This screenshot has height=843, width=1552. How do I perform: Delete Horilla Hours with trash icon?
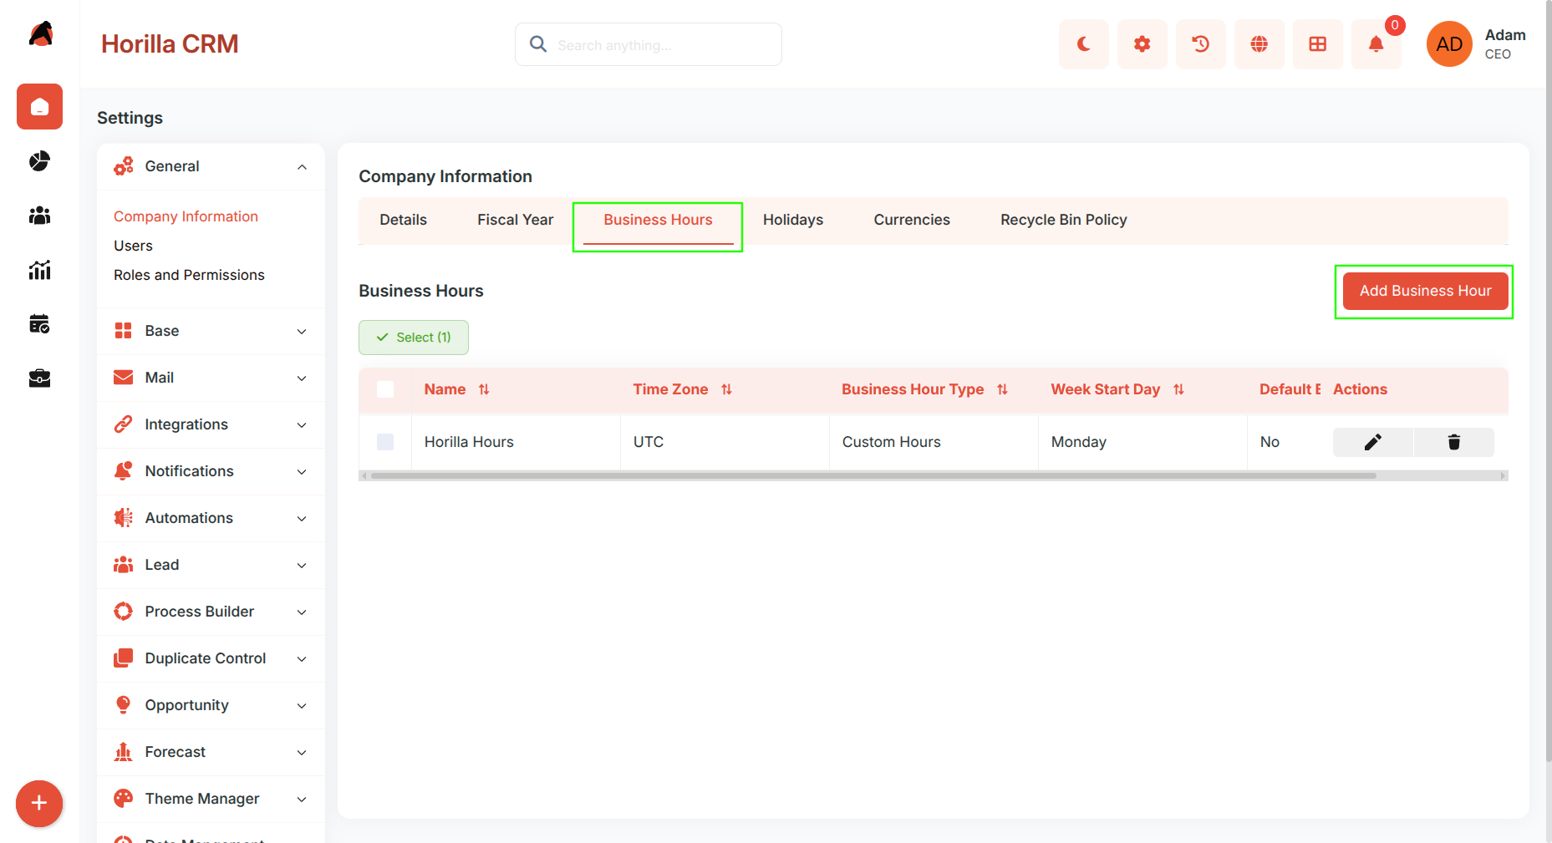[x=1454, y=442]
